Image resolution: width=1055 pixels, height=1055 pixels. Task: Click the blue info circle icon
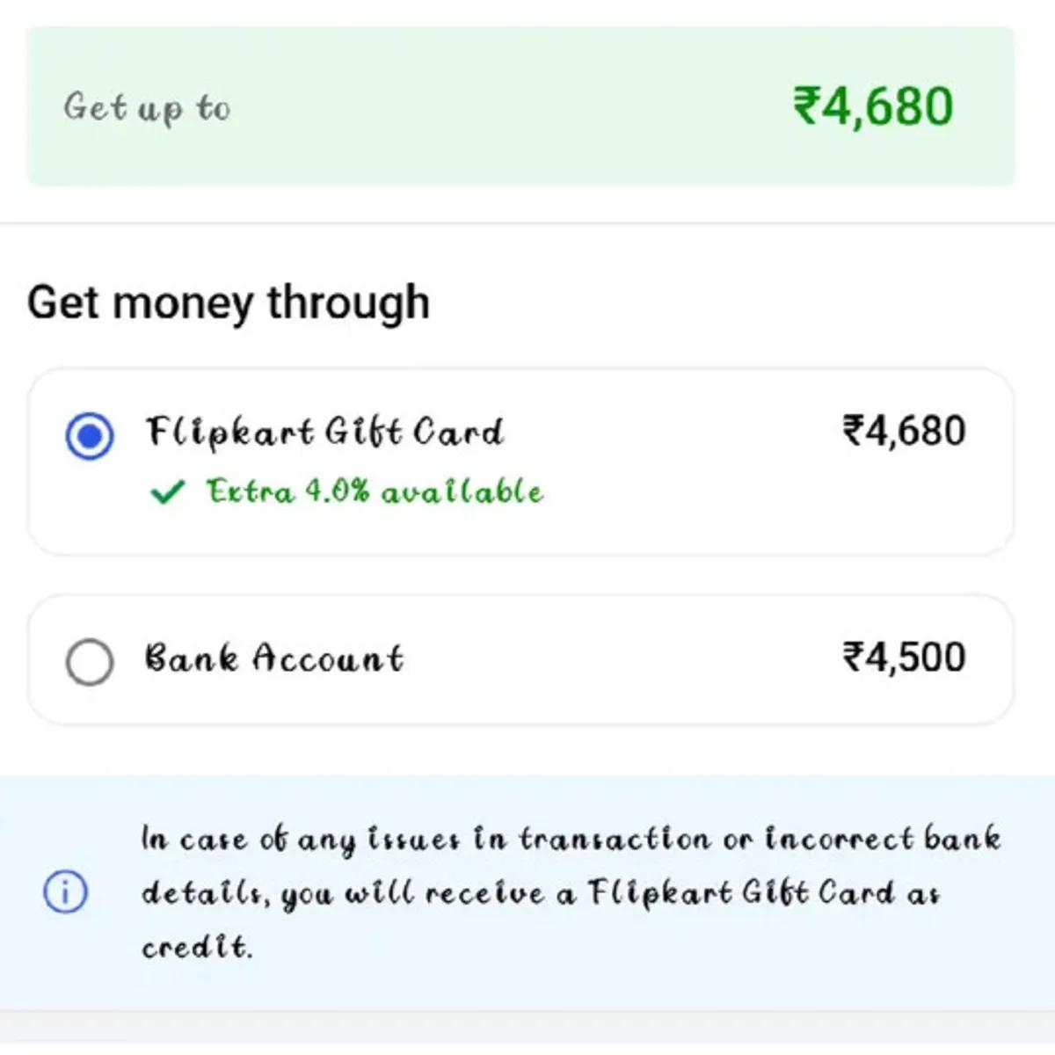66,892
